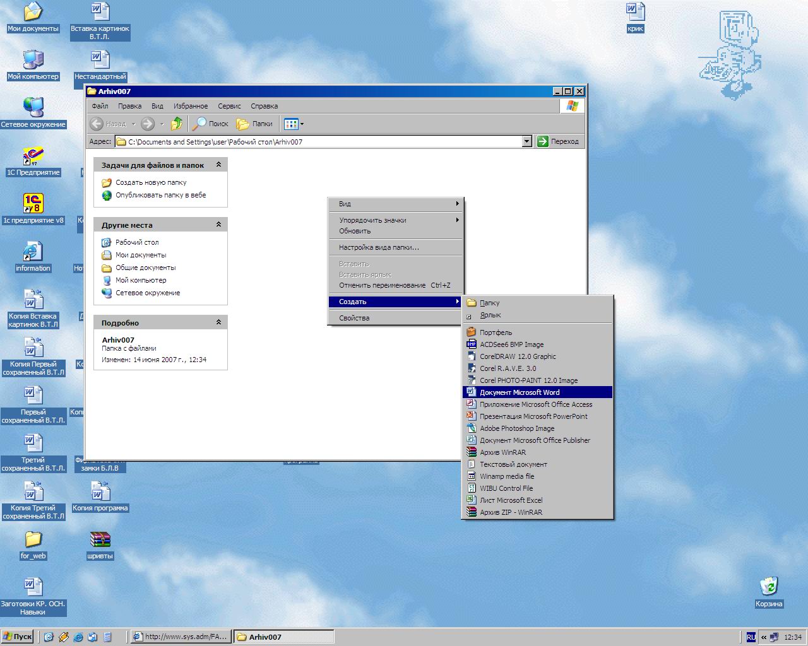Select Winamp media file entry
The image size is (808, 646).
[538, 476]
